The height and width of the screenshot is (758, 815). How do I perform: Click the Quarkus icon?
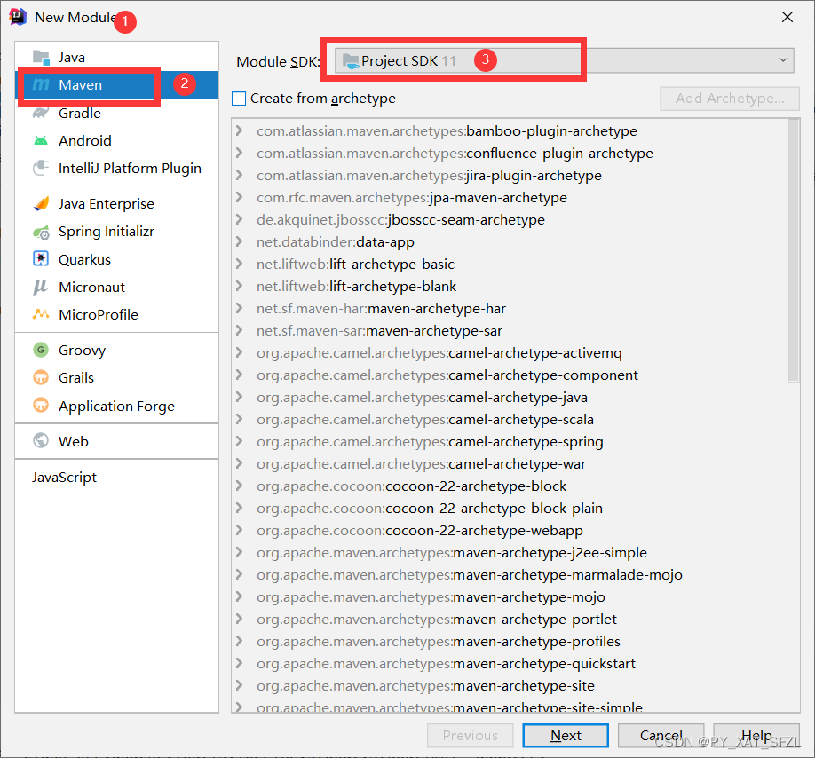pos(41,258)
